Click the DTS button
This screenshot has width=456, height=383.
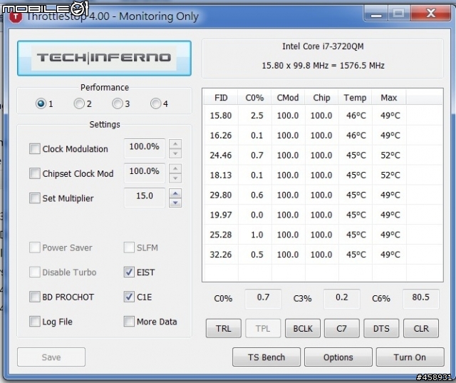(381, 328)
